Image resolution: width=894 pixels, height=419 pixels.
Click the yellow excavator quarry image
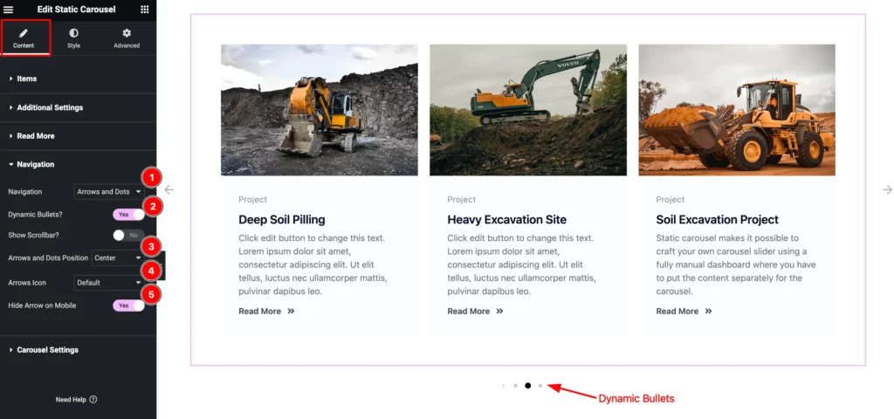click(x=320, y=110)
